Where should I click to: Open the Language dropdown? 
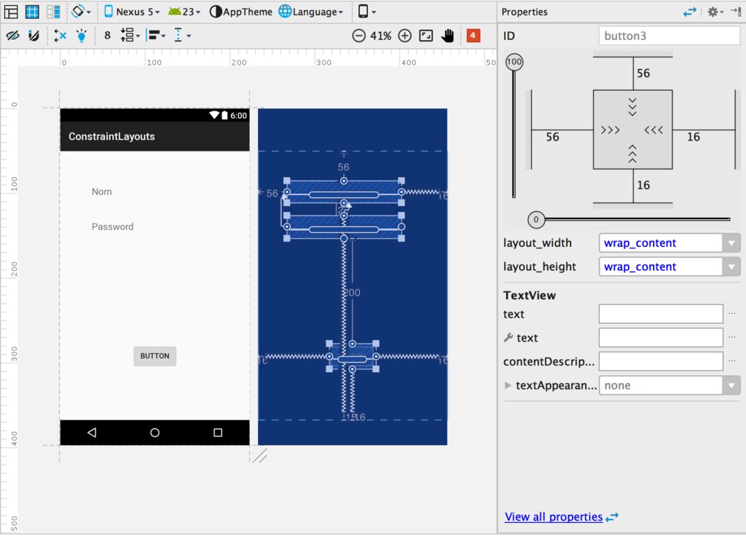click(x=310, y=12)
